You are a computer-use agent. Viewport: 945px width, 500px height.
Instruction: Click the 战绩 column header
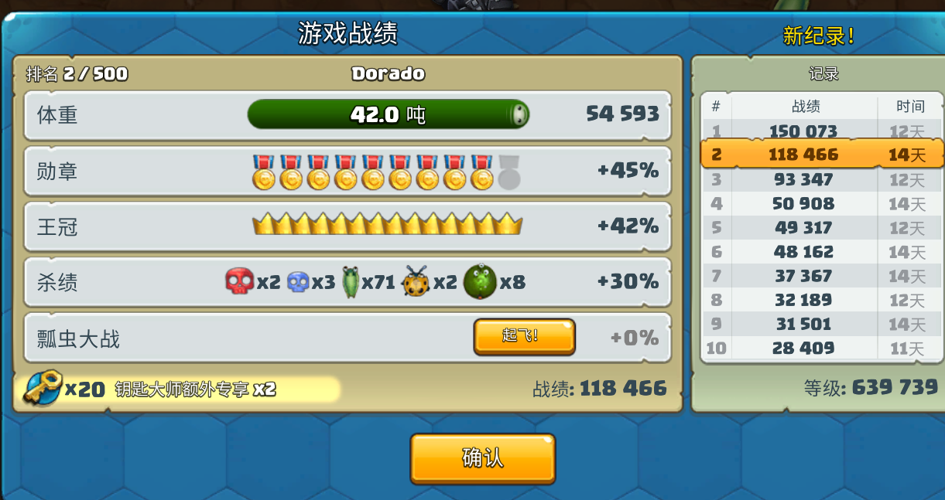point(805,106)
